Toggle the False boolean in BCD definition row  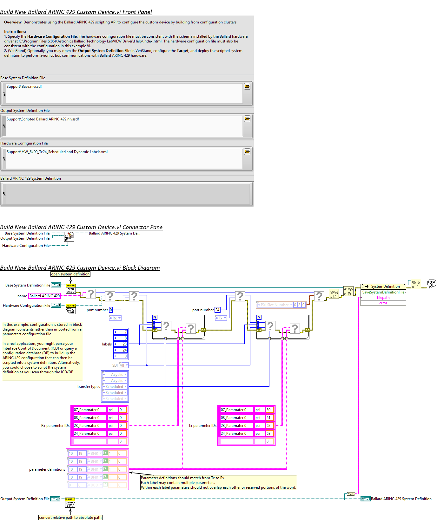pos(105,485)
